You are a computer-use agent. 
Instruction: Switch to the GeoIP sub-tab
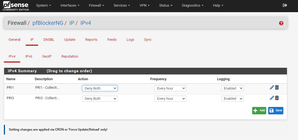coord(47,56)
